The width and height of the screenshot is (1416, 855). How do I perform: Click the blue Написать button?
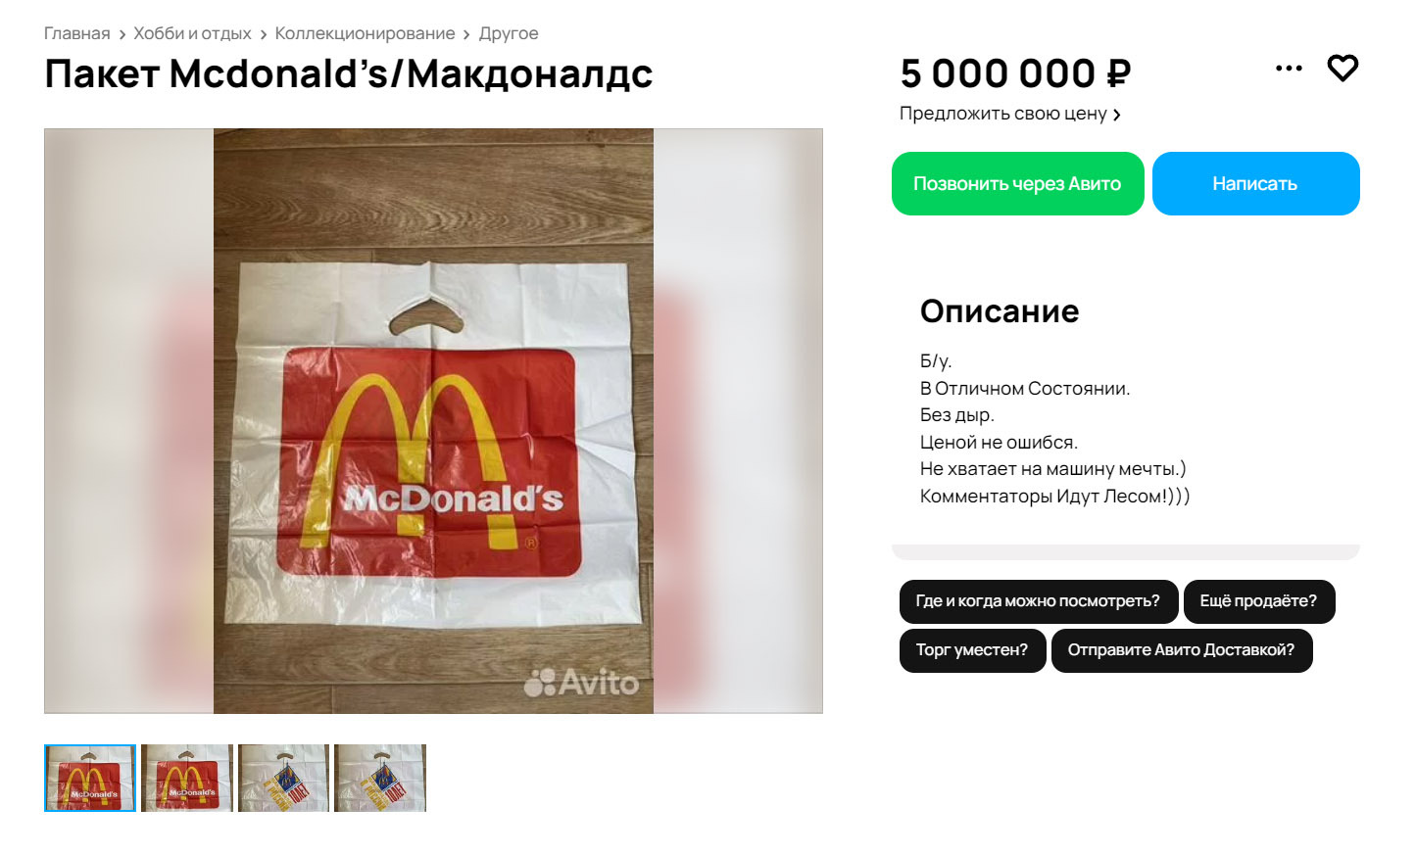tap(1255, 183)
